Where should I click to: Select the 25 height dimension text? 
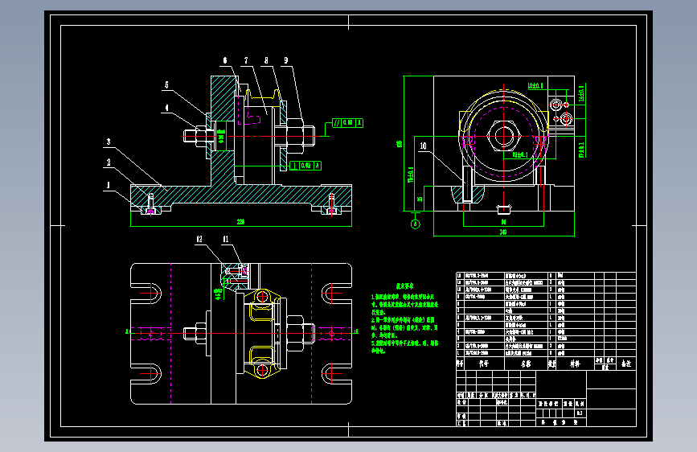pyautogui.click(x=420, y=199)
